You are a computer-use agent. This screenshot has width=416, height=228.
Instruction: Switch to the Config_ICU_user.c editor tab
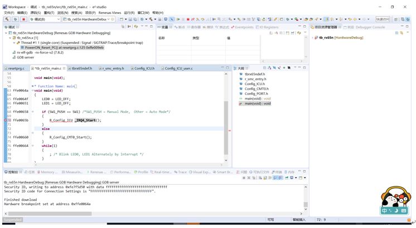pyautogui.click(x=177, y=68)
